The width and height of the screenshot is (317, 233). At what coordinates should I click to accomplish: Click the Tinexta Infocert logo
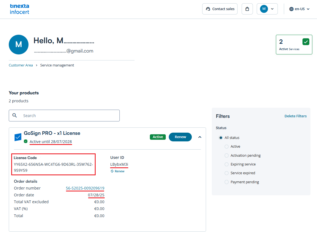[19, 9]
